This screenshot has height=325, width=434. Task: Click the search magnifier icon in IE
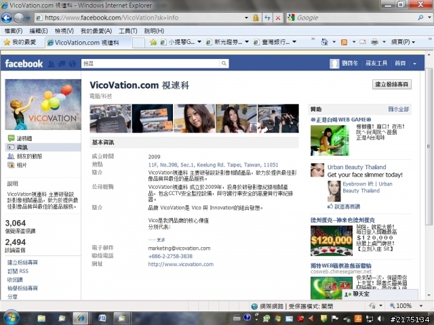pyautogui.click(x=420, y=18)
